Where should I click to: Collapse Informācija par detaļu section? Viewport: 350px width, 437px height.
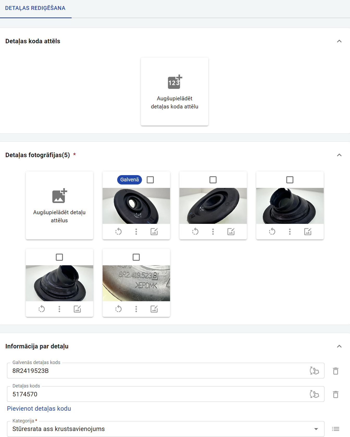pos(339,346)
